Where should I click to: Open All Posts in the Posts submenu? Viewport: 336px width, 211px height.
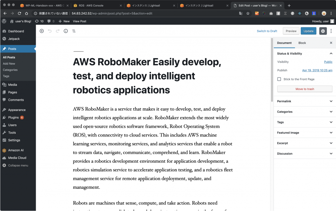[9, 57]
